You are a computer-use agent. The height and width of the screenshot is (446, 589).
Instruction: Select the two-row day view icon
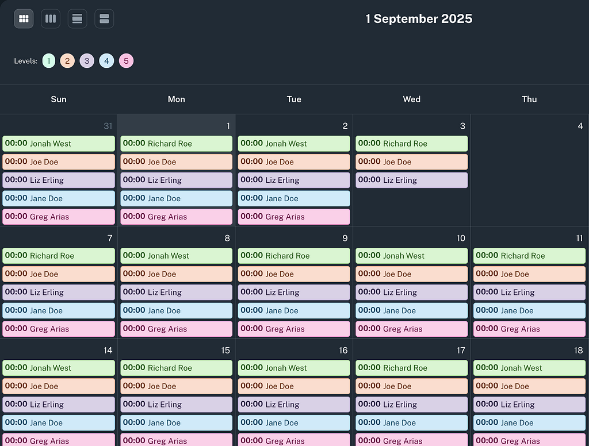pyautogui.click(x=104, y=18)
